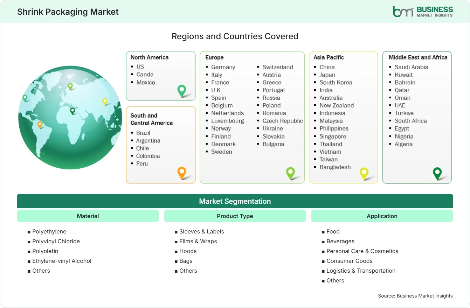Click the globe illustration
This screenshot has width=470, height=308.
click(x=70, y=117)
